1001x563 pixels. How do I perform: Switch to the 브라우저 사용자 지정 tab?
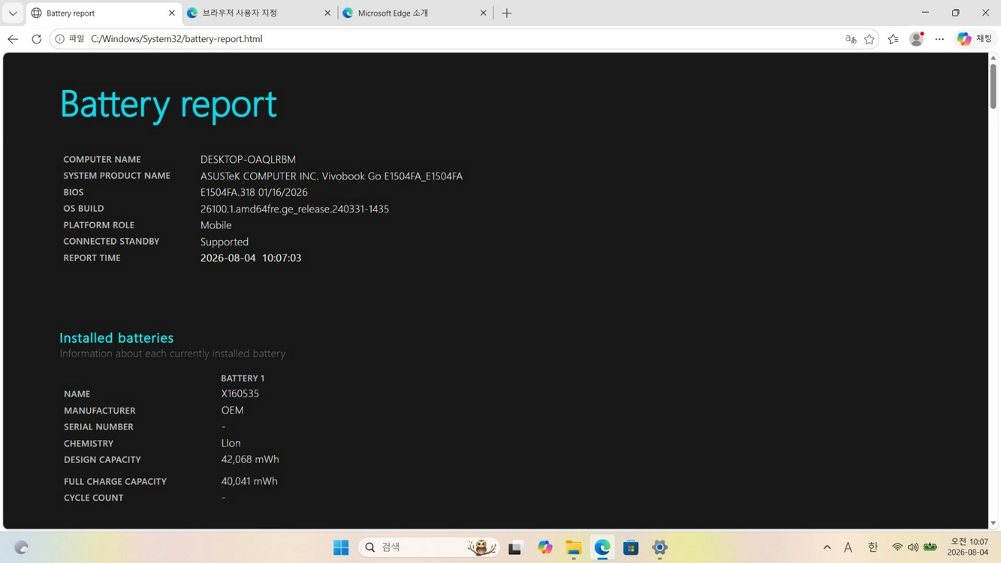[260, 13]
